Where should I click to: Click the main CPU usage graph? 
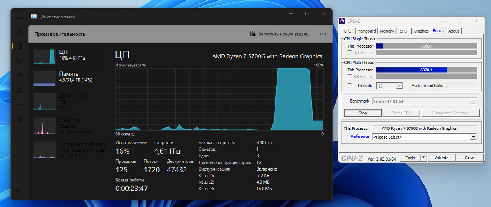point(219,99)
